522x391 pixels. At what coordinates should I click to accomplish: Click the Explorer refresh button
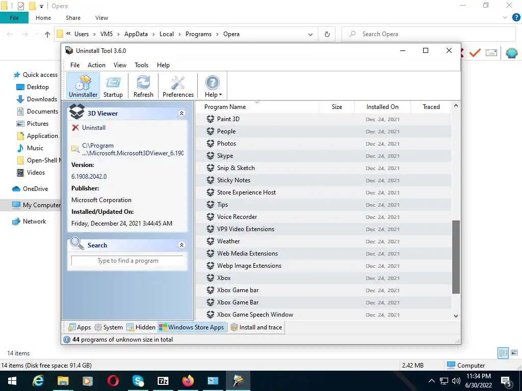[327, 34]
